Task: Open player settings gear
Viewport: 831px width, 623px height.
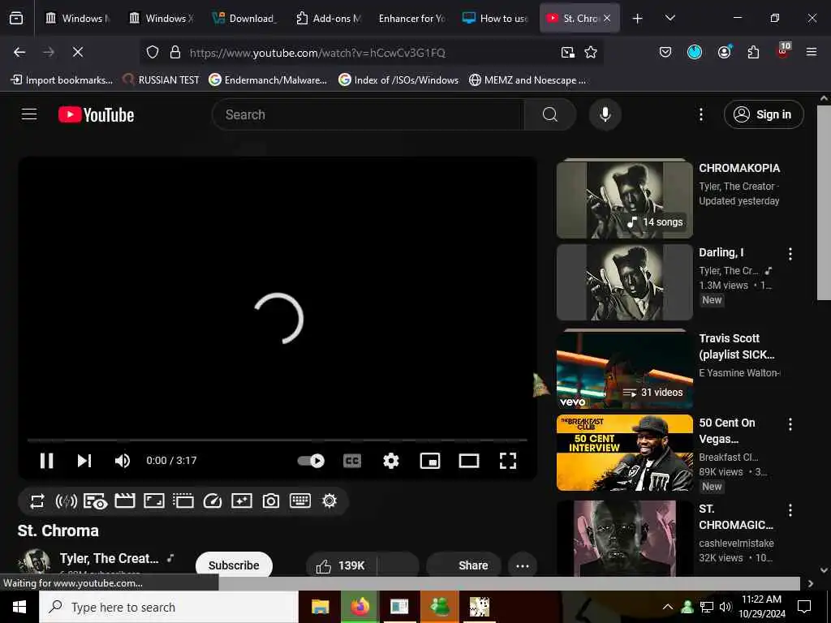Action: click(391, 461)
